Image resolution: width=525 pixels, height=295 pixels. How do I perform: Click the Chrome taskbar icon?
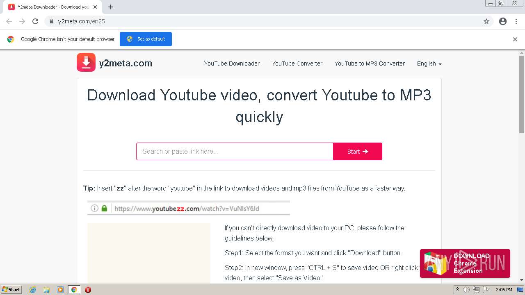(74, 290)
